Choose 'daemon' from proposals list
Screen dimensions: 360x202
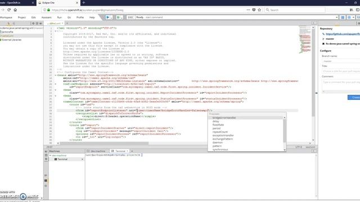[x=245, y=143]
